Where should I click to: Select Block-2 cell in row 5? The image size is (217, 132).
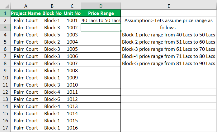coord(52,42)
